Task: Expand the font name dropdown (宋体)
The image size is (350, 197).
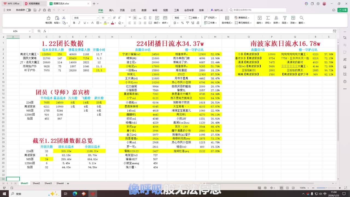Action: [x=98, y=18]
